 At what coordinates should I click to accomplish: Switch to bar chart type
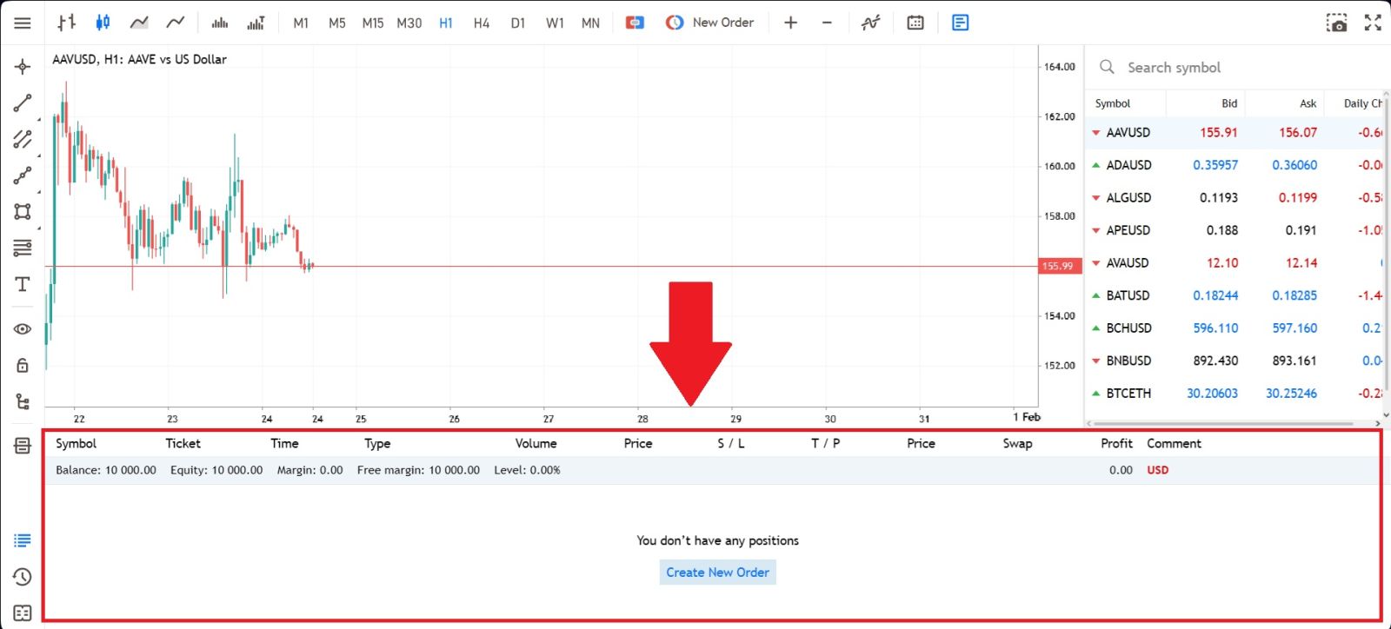(67, 23)
